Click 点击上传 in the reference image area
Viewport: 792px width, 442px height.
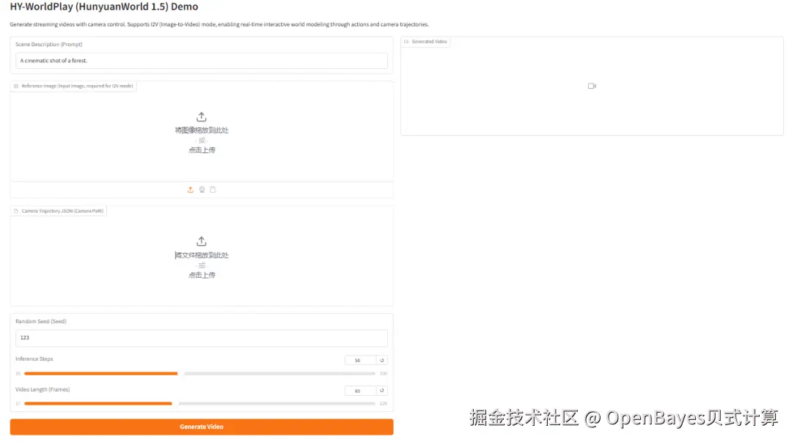202,150
